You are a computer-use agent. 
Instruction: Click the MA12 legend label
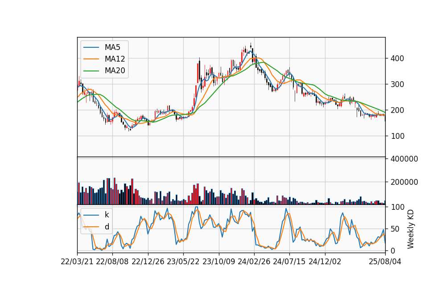115,59
